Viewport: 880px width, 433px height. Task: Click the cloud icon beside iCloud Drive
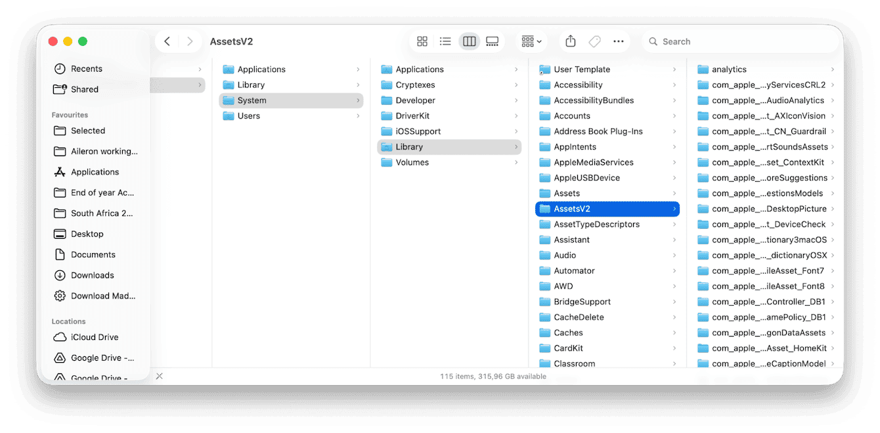coord(60,337)
